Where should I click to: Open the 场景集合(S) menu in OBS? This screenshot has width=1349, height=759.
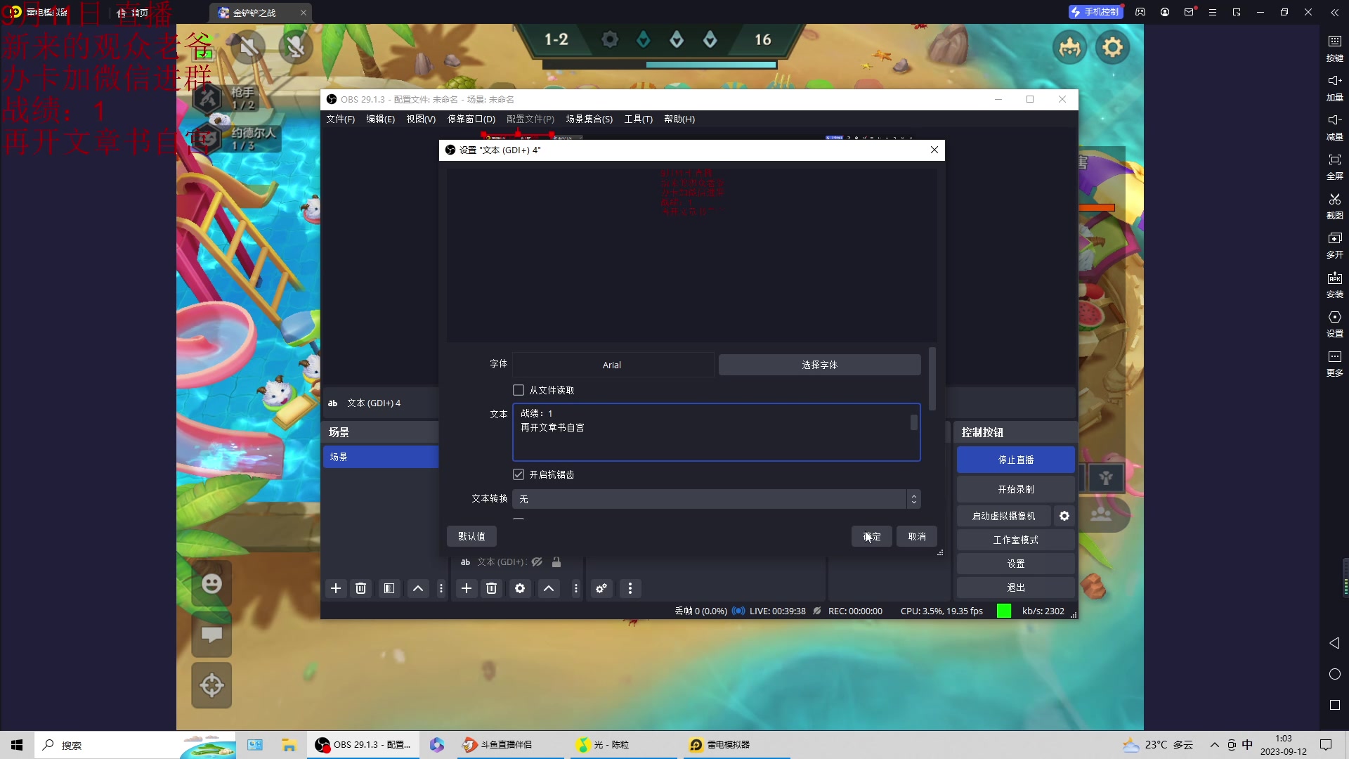pos(589,119)
